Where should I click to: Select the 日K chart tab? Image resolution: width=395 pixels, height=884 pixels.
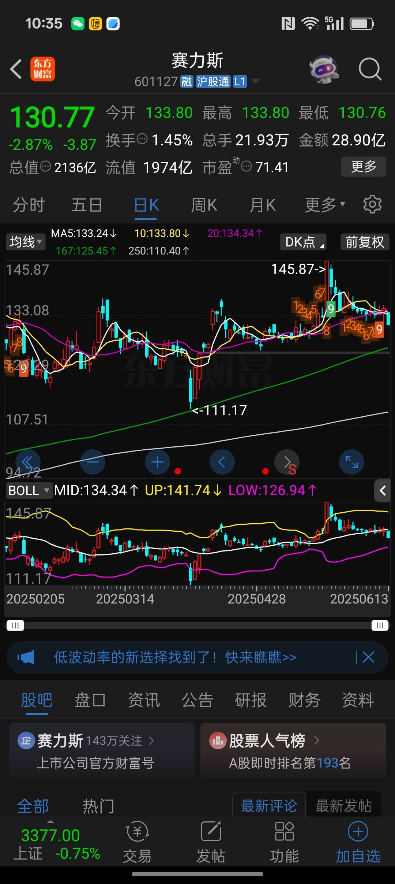coord(146,204)
